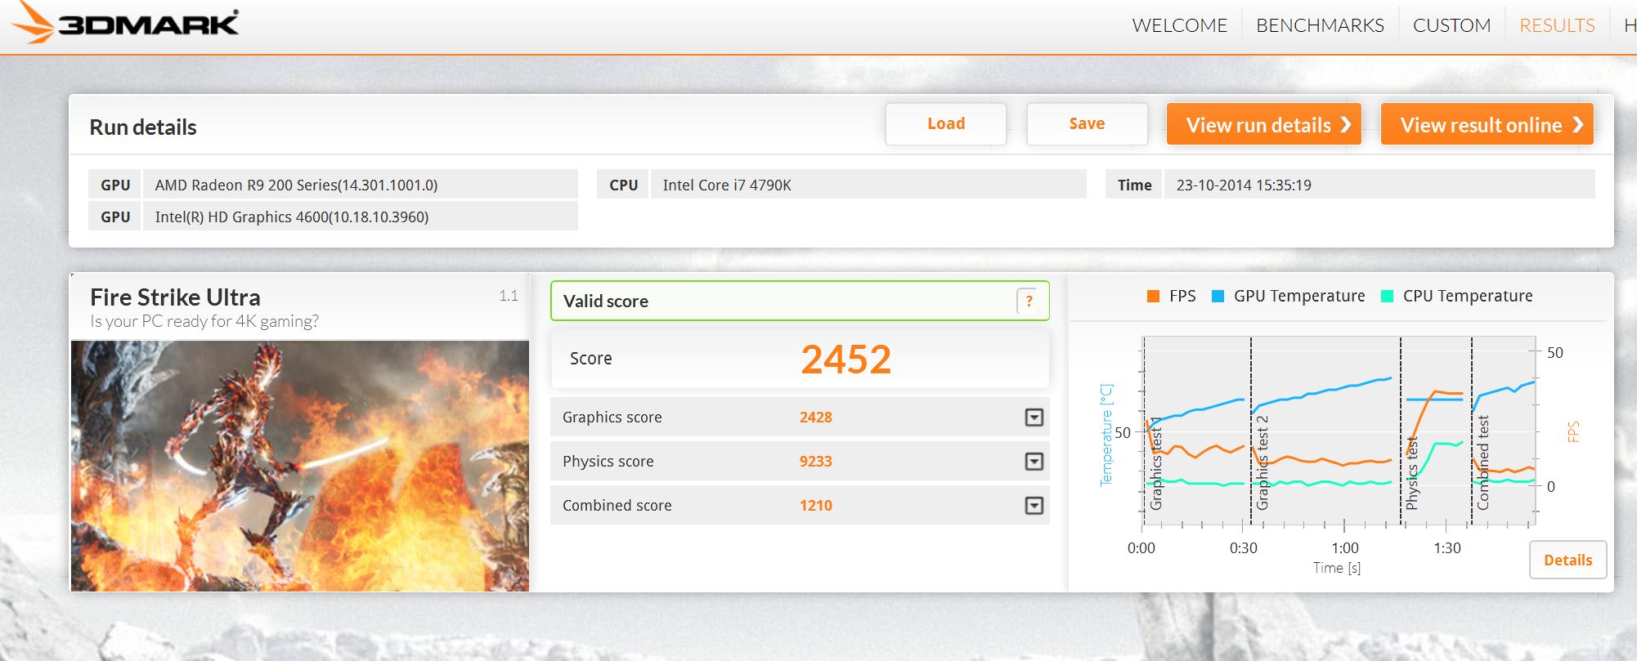Expand the Physics score details
Image resolution: width=1637 pixels, height=661 pixels.
[x=1034, y=462]
